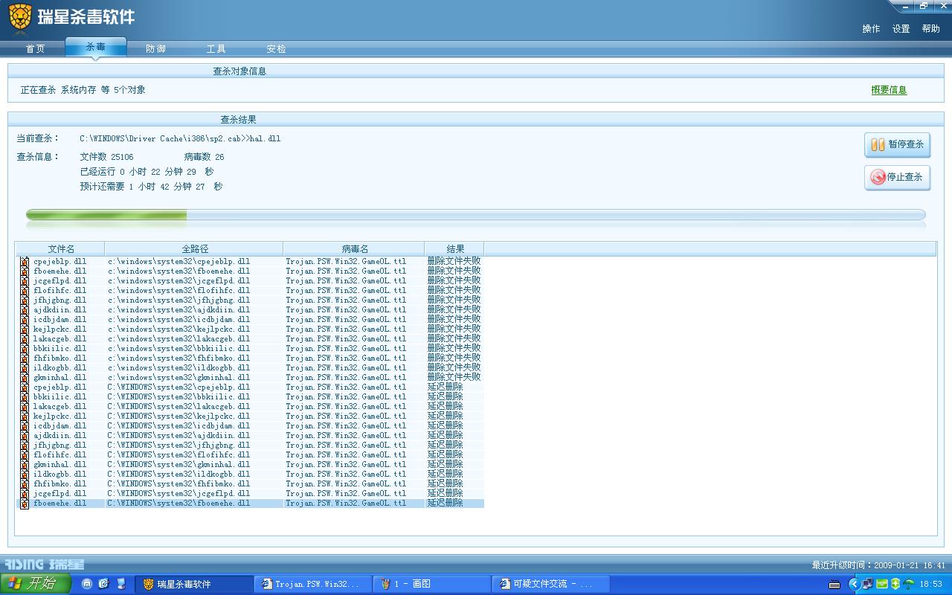Click the infected-file icon for c:\windows\system32\flofihfc.dll
This screenshot has height=595, width=952.
(x=25, y=291)
